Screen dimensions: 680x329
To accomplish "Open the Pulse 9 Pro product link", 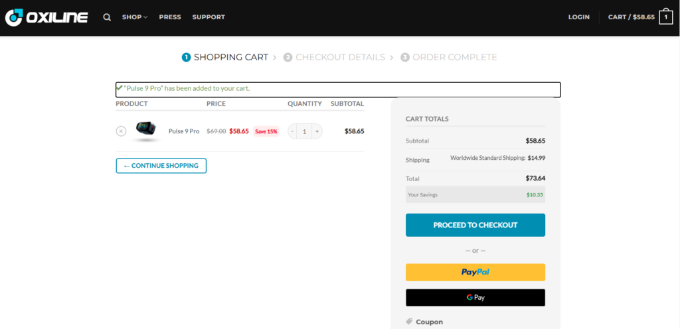I will pos(184,131).
